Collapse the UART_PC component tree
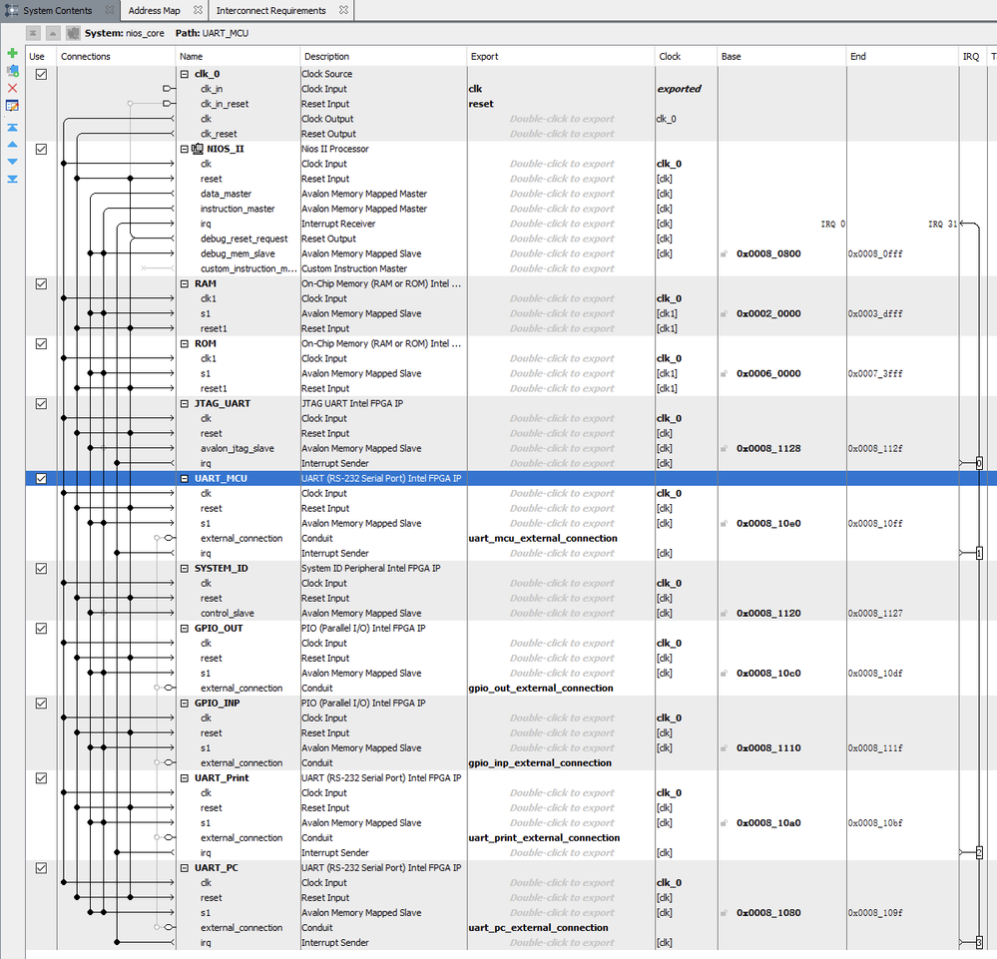This screenshot has height=959, width=997. pos(185,867)
